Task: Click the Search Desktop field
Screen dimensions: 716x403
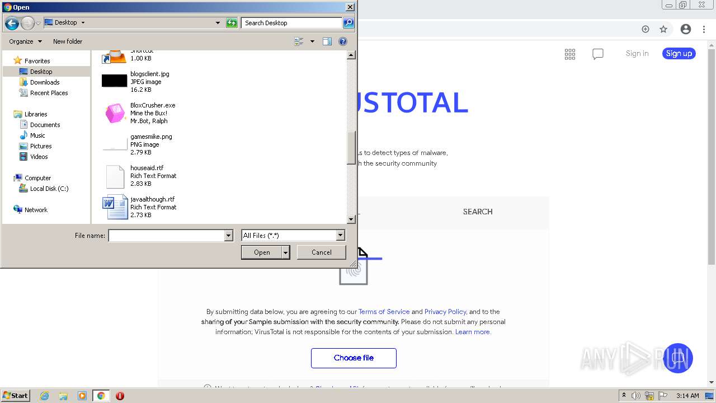Action: [292, 23]
